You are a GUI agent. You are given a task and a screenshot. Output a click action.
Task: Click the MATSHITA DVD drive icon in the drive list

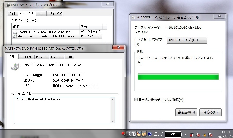pyautogui.click(x=15, y=36)
